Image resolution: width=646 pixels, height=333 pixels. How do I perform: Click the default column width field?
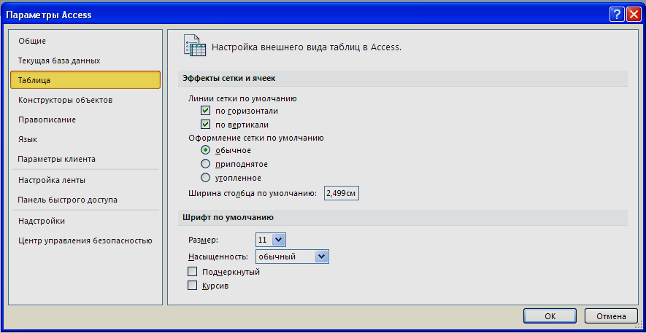point(342,193)
